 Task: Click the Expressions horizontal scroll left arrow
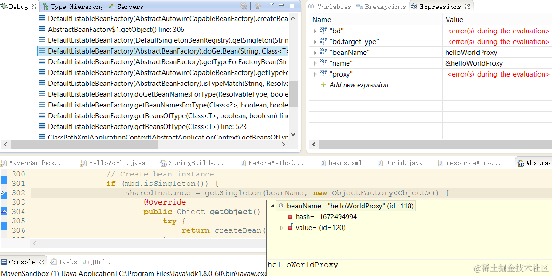[x=315, y=144]
